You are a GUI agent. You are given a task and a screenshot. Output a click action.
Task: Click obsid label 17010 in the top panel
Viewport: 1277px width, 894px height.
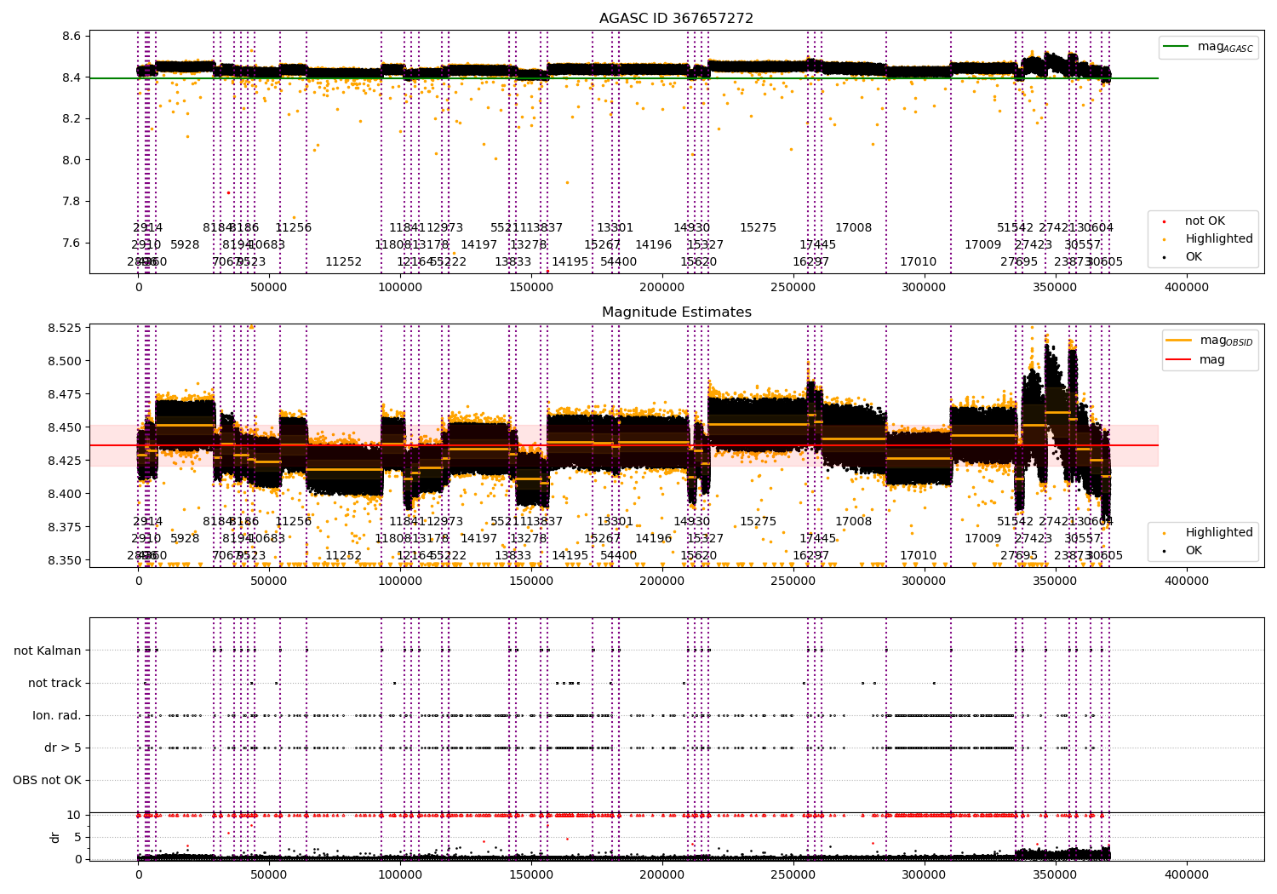[919, 262]
